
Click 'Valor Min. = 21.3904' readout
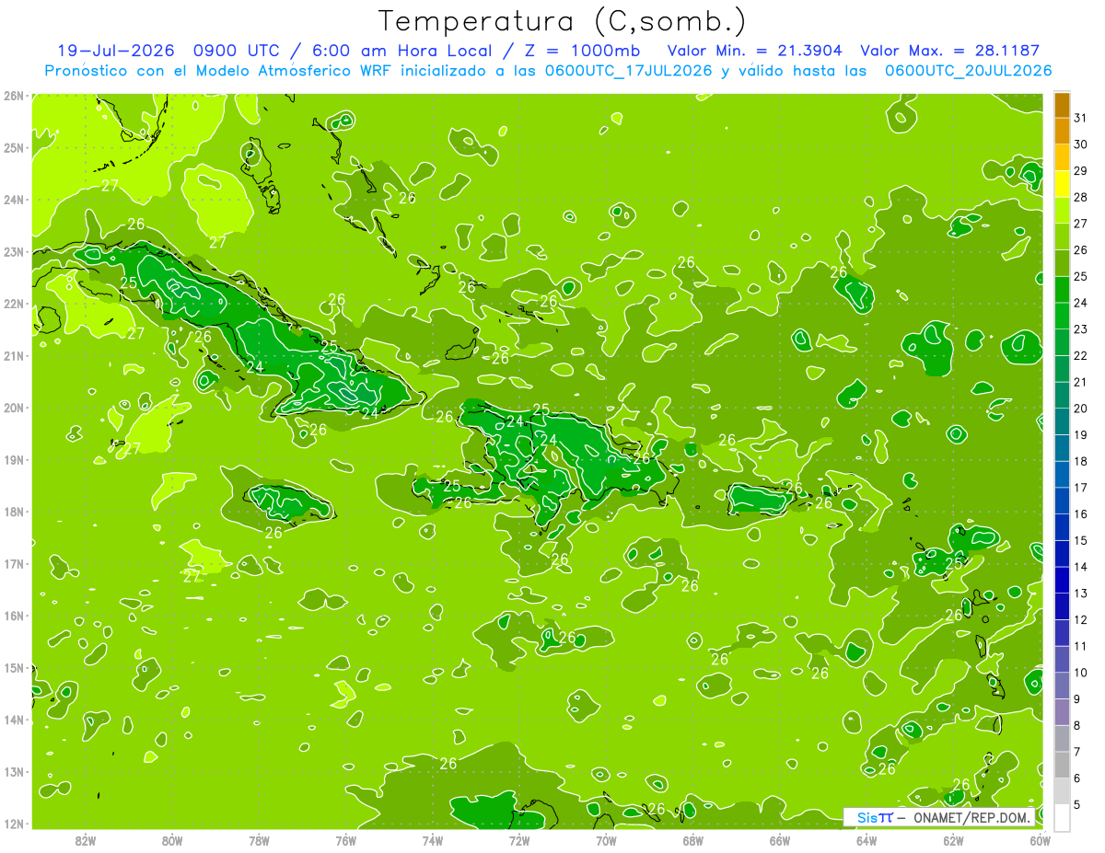(754, 51)
